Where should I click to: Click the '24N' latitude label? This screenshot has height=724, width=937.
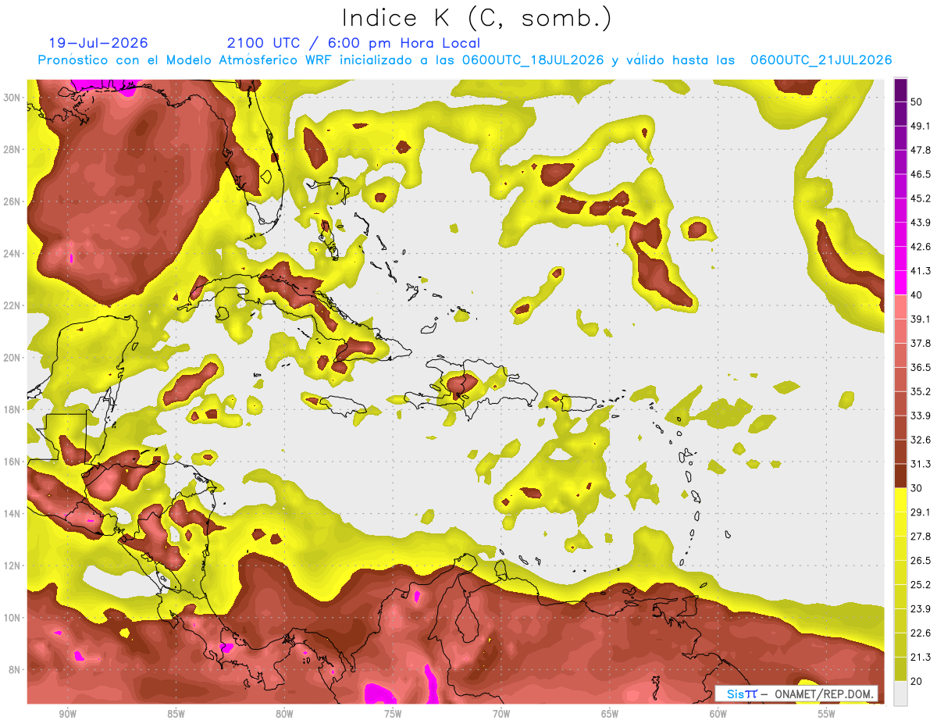click(x=12, y=254)
